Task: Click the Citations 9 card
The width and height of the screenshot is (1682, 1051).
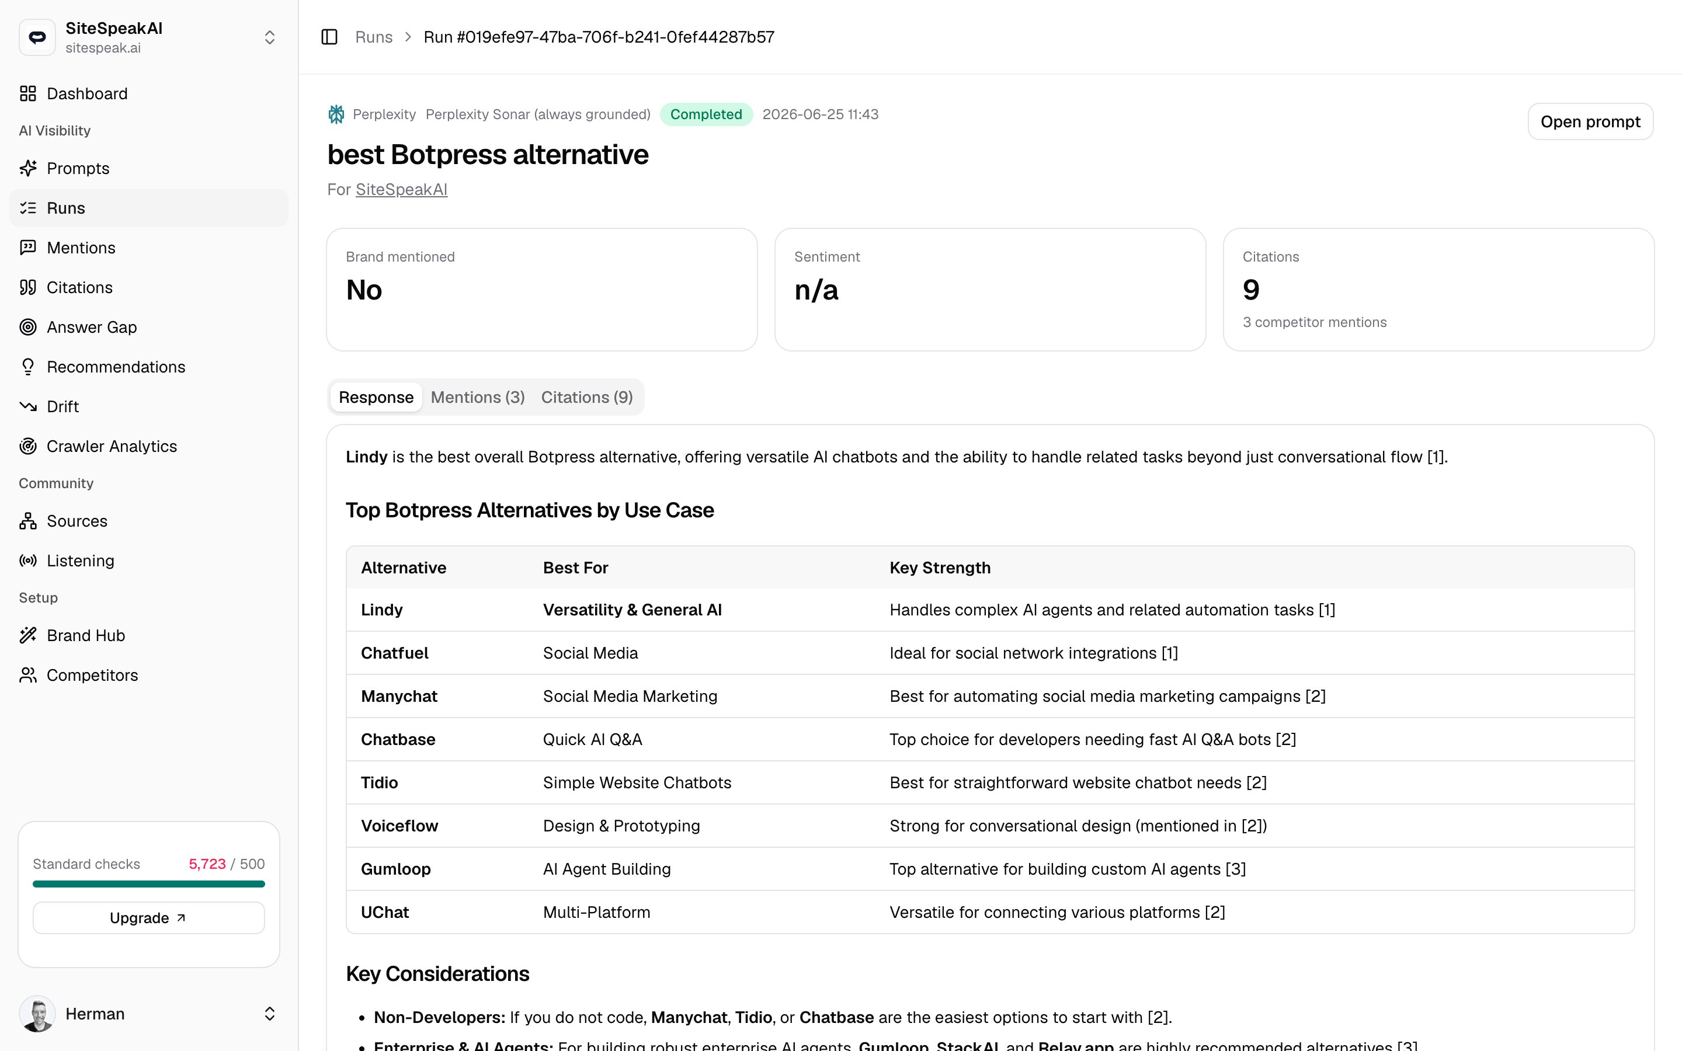Action: coord(1438,289)
